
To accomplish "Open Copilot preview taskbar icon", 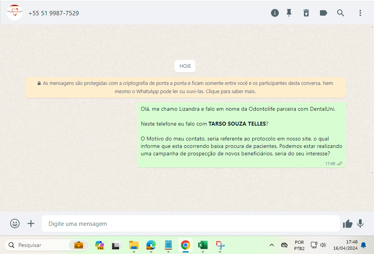I will point(99,245).
